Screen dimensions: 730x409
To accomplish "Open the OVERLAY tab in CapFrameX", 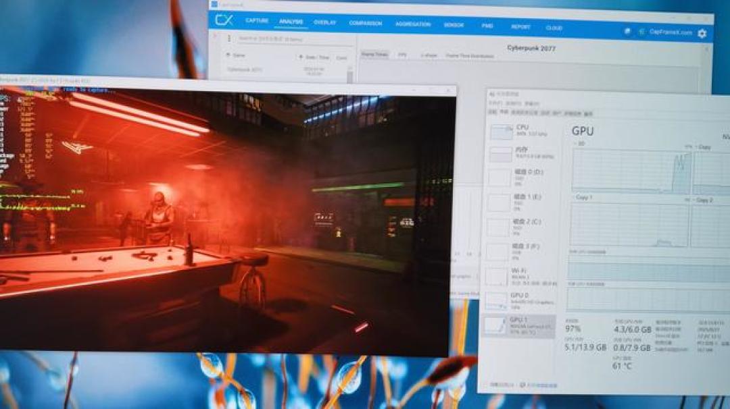I will [324, 22].
